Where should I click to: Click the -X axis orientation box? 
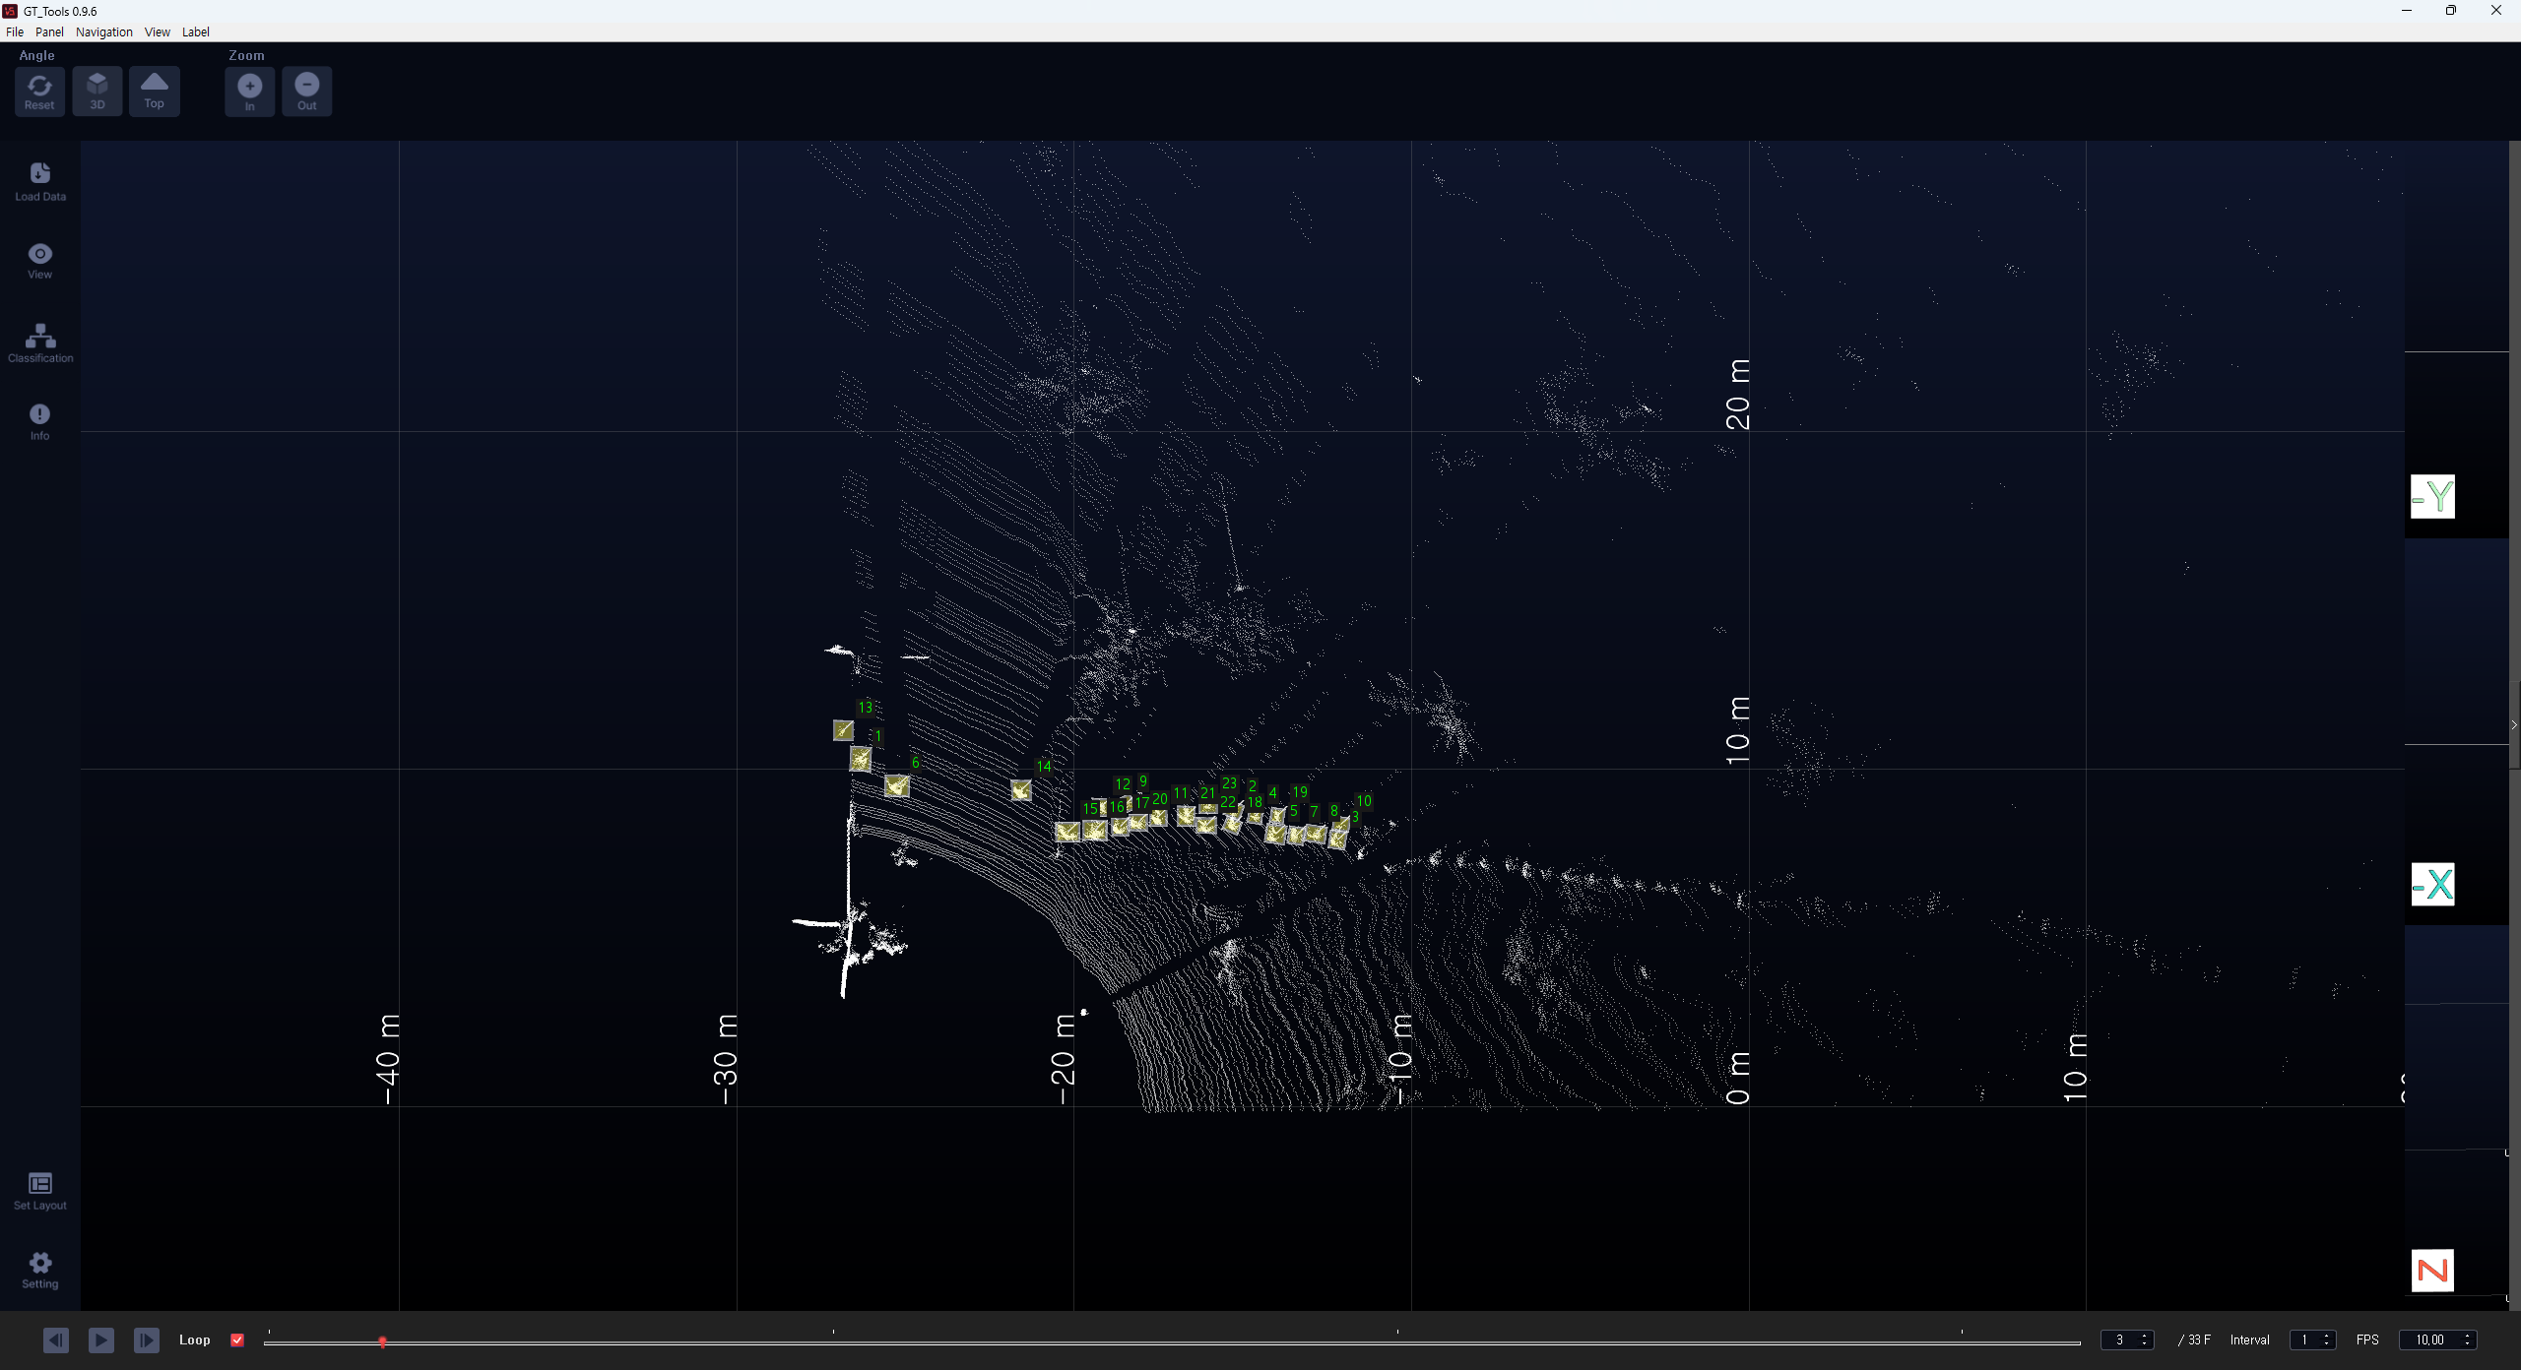coord(2432,884)
